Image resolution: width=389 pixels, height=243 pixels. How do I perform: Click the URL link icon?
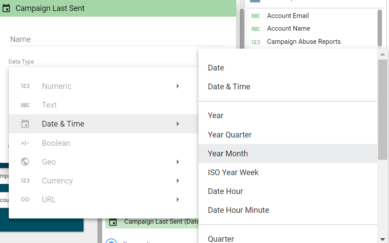click(25, 200)
